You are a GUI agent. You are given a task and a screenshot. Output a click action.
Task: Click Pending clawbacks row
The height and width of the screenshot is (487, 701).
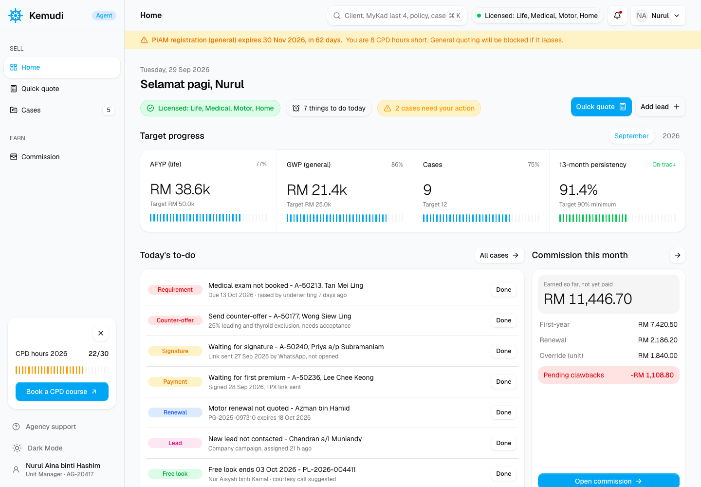609,375
